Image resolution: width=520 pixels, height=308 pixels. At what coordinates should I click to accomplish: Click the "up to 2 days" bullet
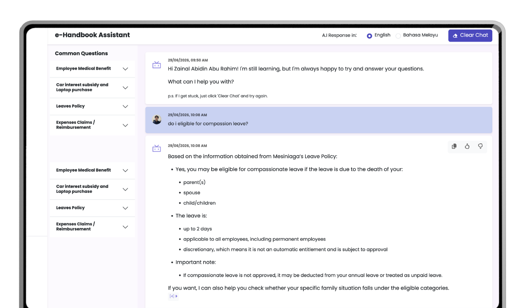(x=198, y=229)
